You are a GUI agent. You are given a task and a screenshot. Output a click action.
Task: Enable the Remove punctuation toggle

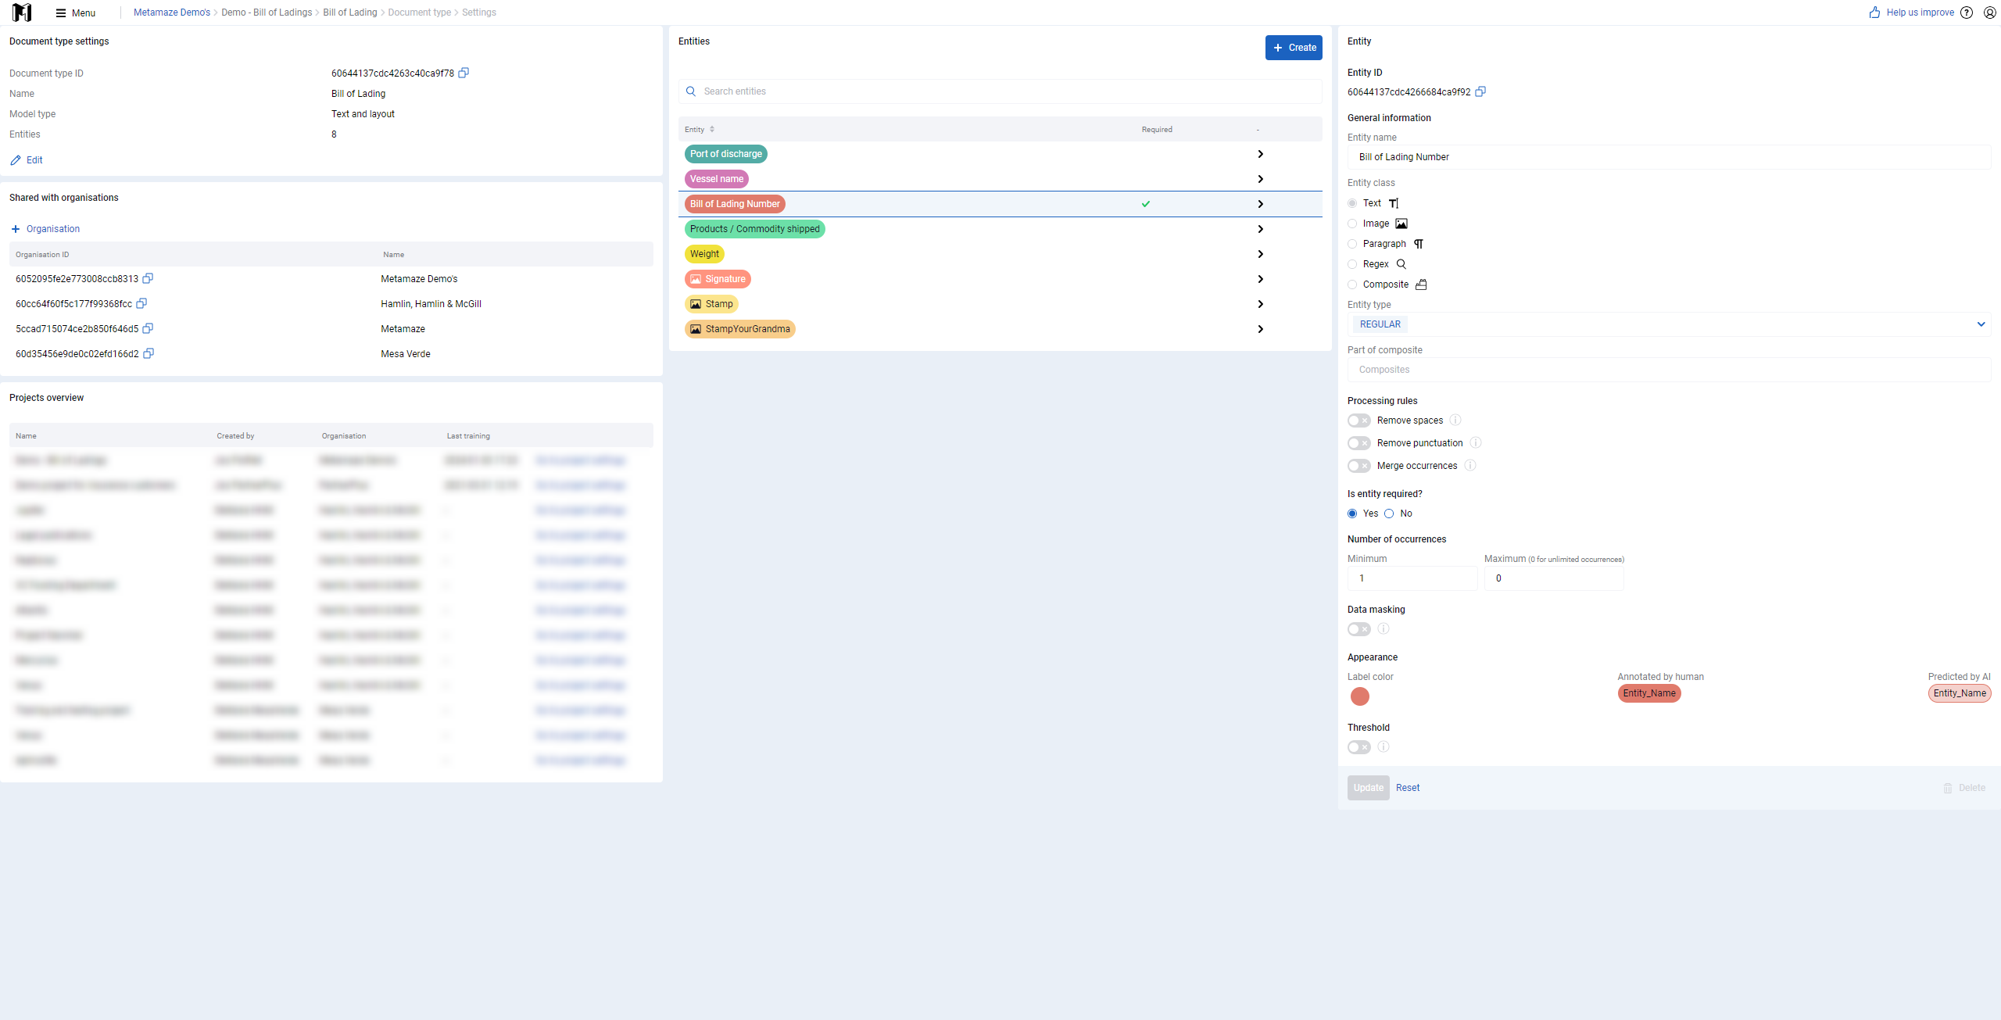(x=1359, y=443)
